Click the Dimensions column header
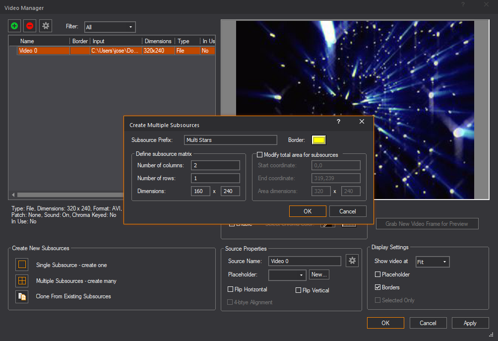The image size is (498, 341). pos(158,41)
